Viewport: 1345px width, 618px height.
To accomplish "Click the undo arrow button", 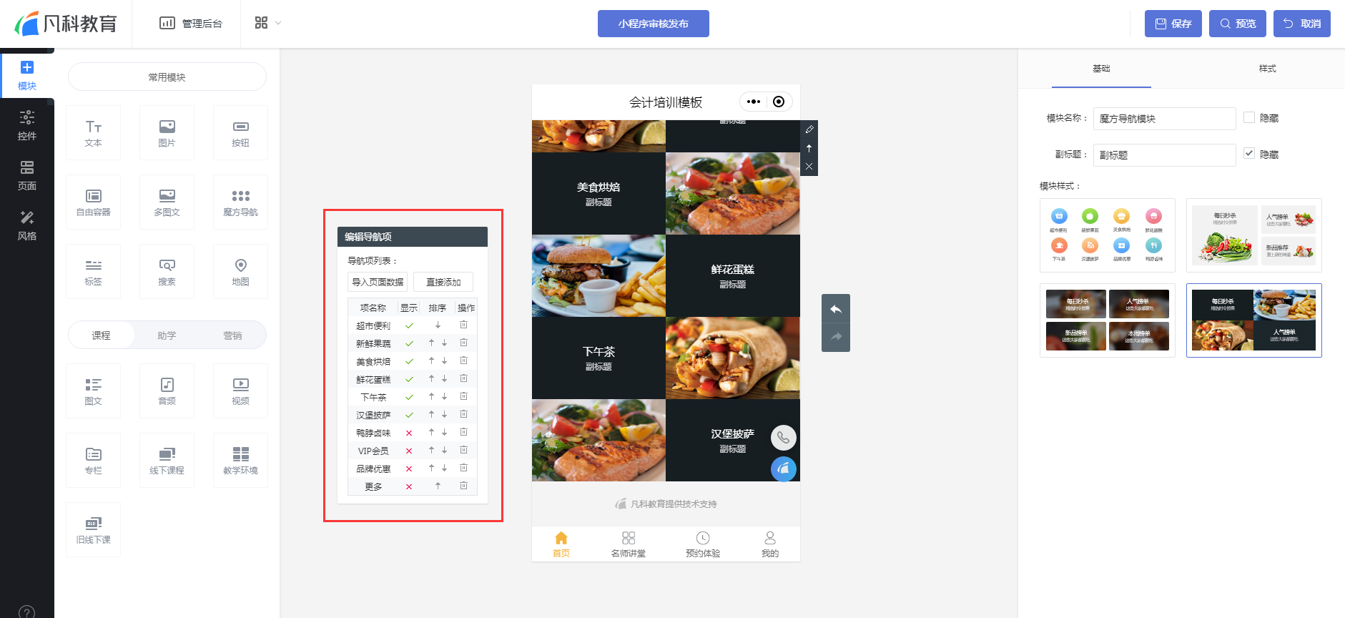I will pos(836,309).
